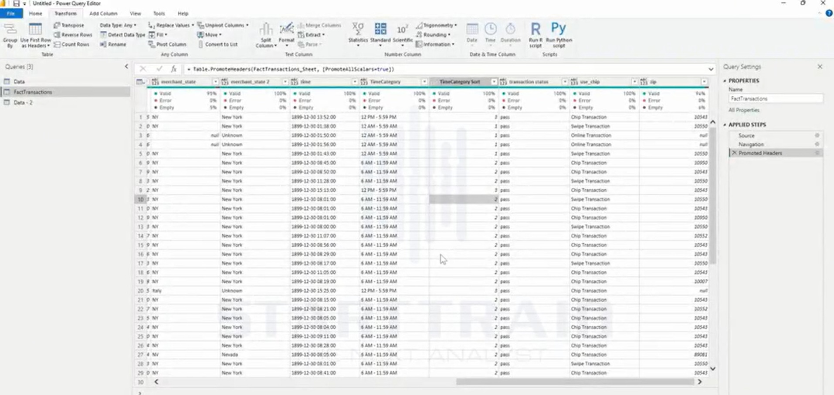Switch to the Add Column tab
This screenshot has height=395, width=834.
103,13
